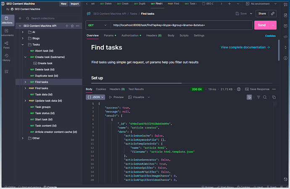Click the search icon in response toolbar
The height and width of the screenshot is (189, 290).
tap(265, 97)
